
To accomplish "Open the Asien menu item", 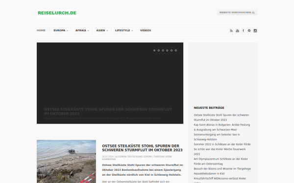I will (100, 30).
